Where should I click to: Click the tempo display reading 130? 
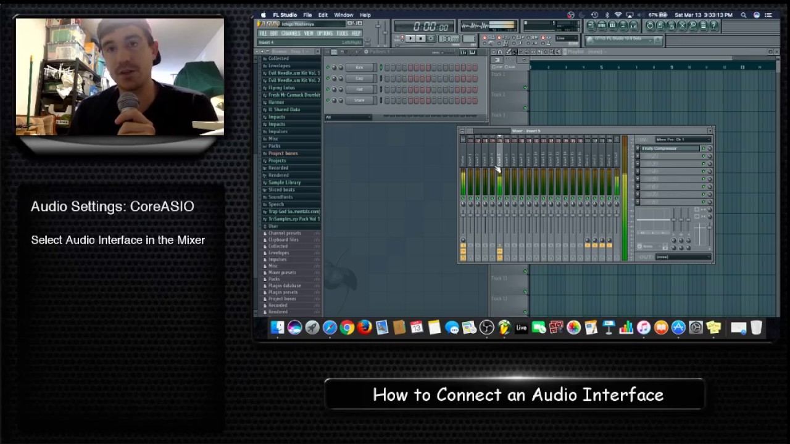[449, 39]
